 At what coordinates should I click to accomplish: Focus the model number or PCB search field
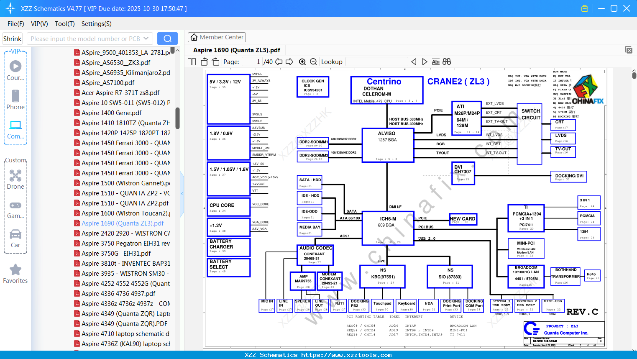85,38
